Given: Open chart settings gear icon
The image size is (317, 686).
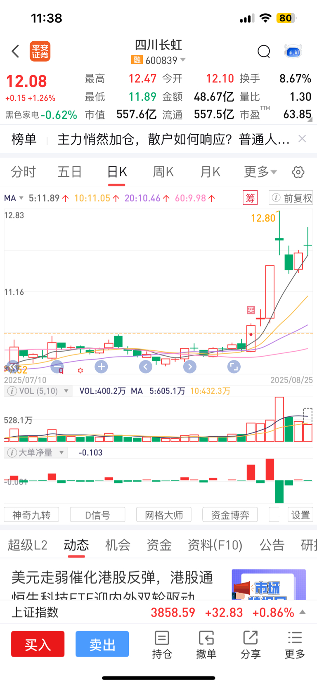Looking at the screenshot, I should click(298, 172).
